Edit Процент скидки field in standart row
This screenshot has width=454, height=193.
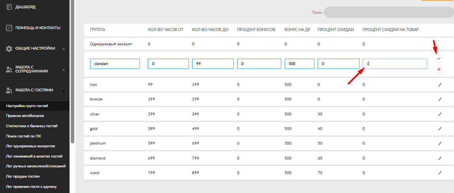[339, 64]
